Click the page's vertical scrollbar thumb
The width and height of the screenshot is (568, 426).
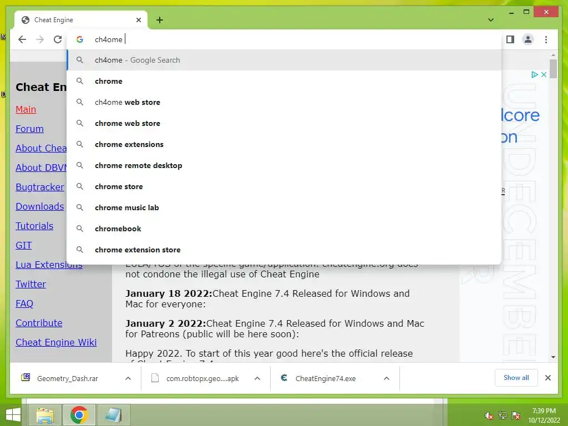[x=553, y=69]
